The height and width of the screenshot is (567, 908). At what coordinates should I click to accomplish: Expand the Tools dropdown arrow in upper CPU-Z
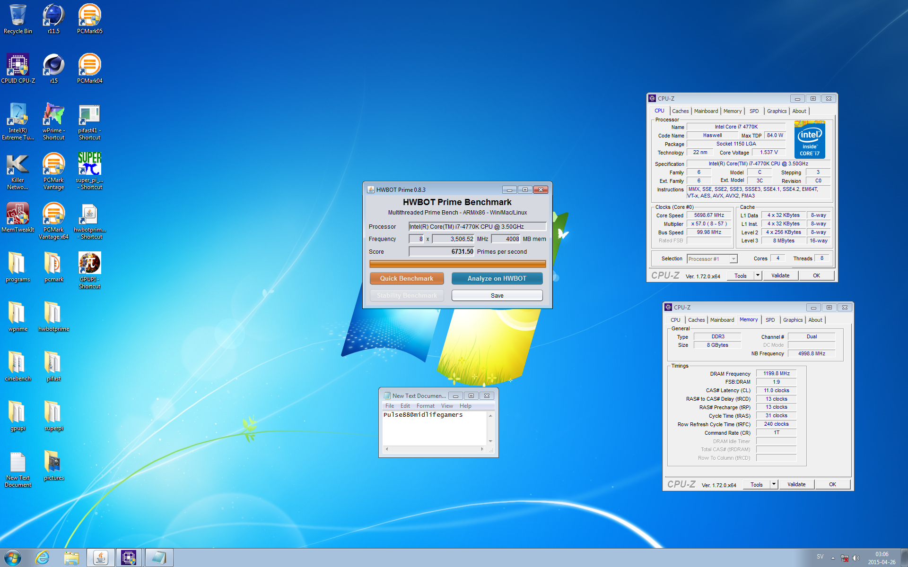[x=758, y=275]
